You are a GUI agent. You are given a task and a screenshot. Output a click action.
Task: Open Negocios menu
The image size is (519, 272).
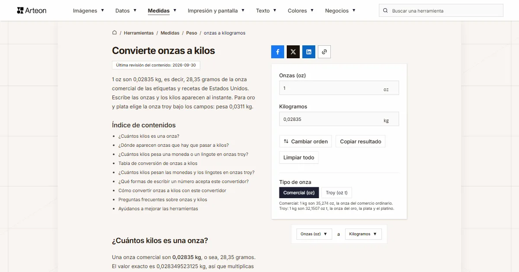340,11
